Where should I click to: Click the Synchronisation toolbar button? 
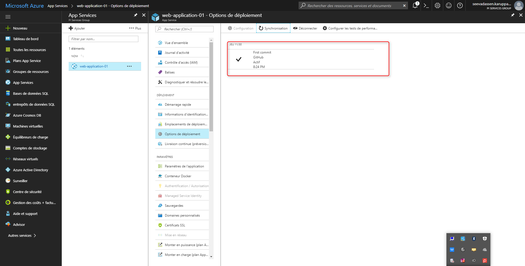coord(273,28)
